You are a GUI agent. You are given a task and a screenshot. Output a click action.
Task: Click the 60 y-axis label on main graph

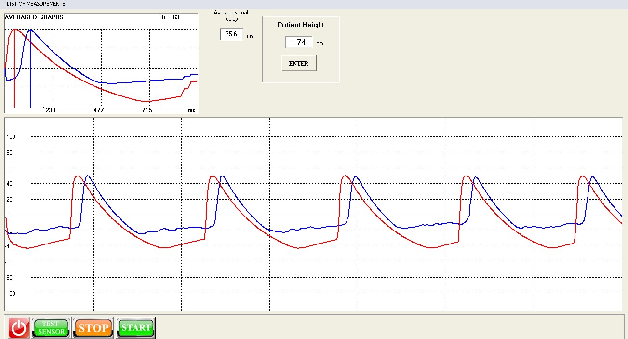click(x=10, y=168)
